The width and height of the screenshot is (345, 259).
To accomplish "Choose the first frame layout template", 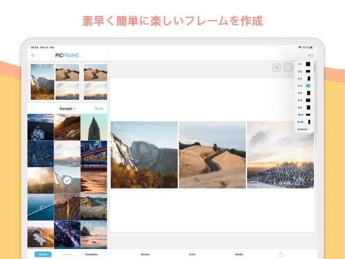I will pos(55,82).
